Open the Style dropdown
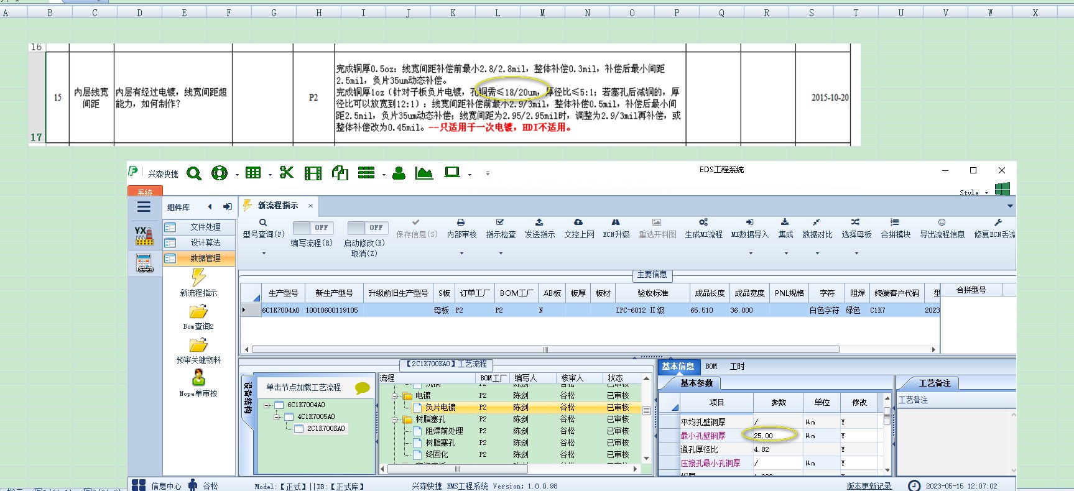This screenshot has height=491, width=1074. (973, 193)
